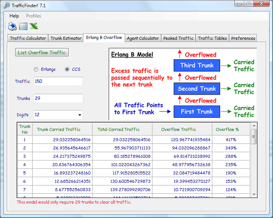This screenshot has height=218, width=273.
Task: Click the cell 26.935645646617
Action: [x=62, y=148]
